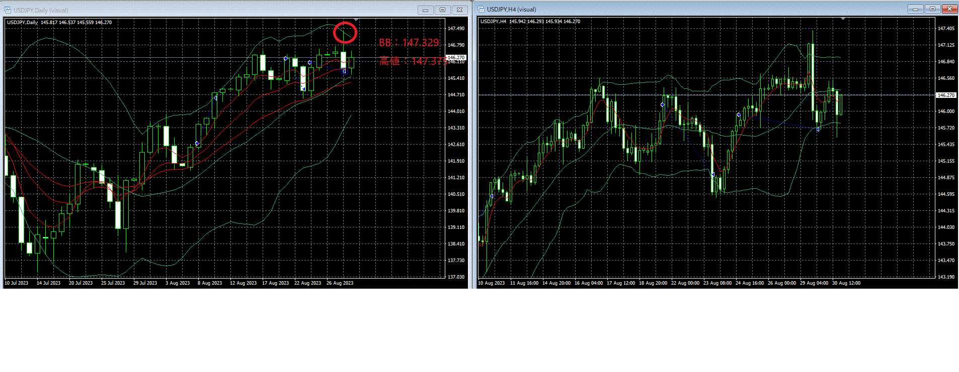The image size is (959, 372).
Task: Close the USDJPY,H4 chart window
Action: pos(949,9)
